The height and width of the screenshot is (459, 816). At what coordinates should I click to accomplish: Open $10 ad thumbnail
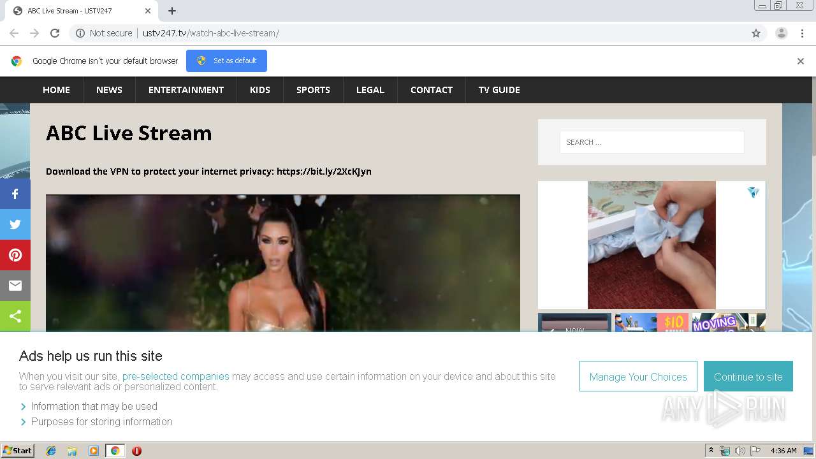click(x=652, y=322)
